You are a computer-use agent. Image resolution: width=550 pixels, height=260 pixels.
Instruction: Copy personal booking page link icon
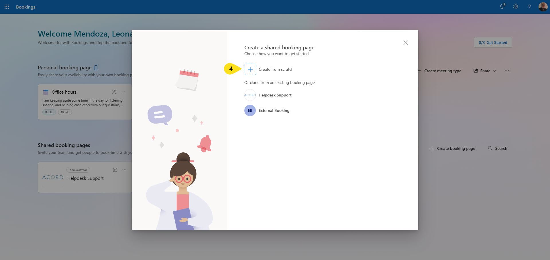[96, 68]
